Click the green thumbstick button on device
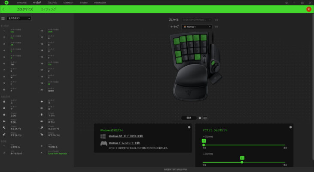This screenshot has height=172, width=314. coord(213,63)
